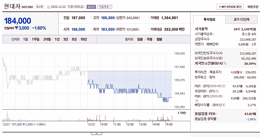Click the current price 184,000
The height and width of the screenshot is (137, 260).
coord(17,21)
